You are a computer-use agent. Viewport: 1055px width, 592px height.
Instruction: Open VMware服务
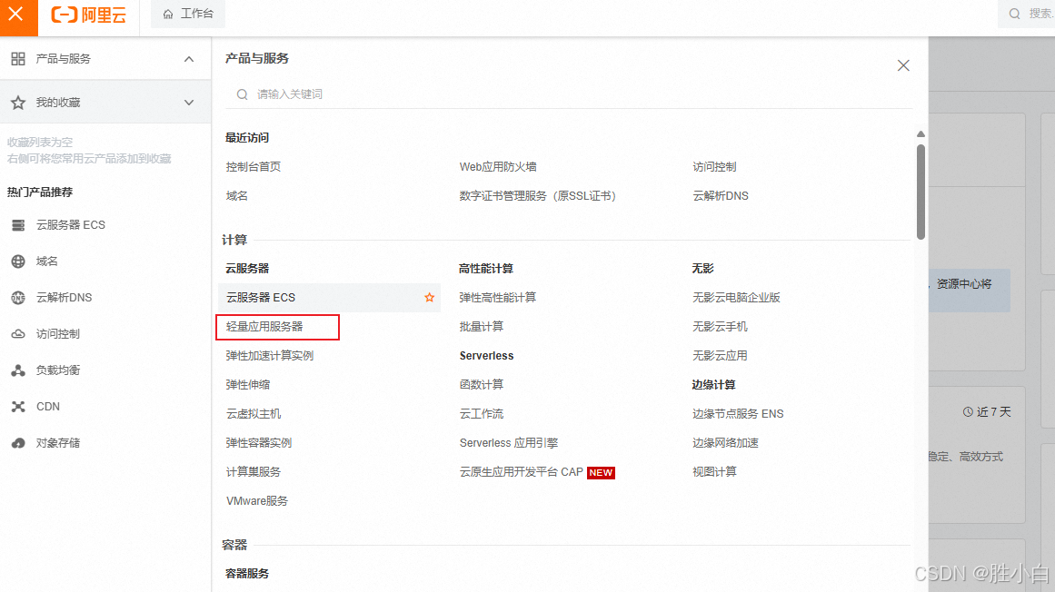[257, 500]
